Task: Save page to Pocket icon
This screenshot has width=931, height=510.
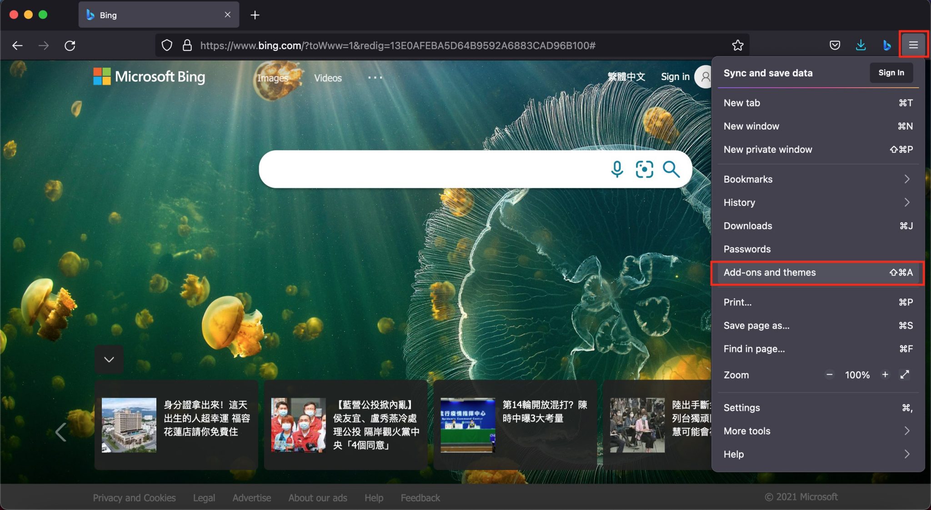Action: [835, 45]
